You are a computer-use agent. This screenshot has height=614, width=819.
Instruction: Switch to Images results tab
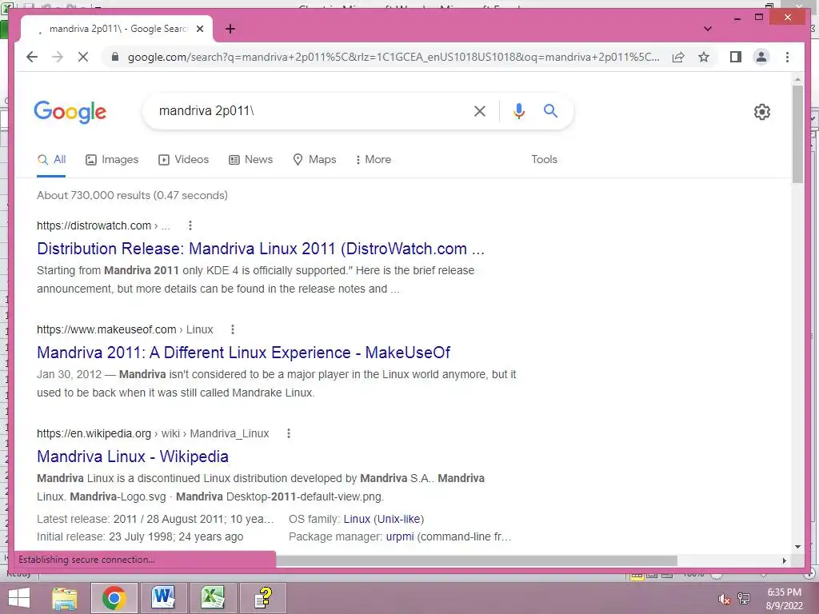(x=112, y=160)
